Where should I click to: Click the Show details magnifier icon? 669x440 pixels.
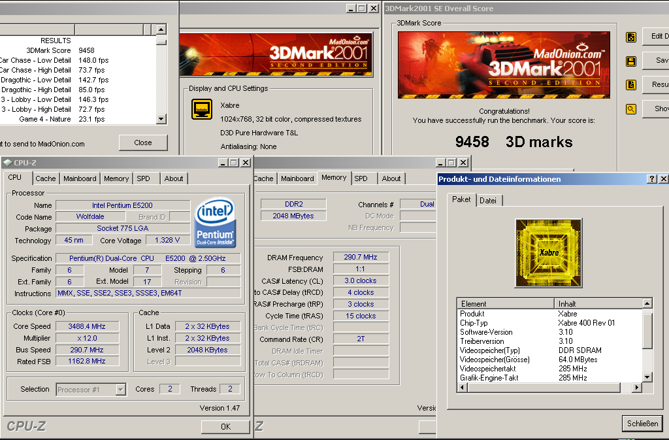pyautogui.click(x=631, y=109)
